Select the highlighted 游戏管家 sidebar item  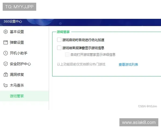pyautogui.click(x=24, y=96)
